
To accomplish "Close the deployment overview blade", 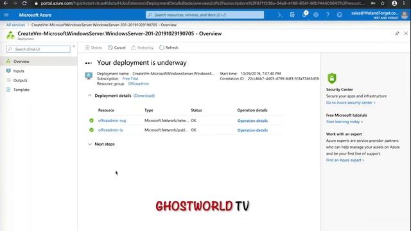I will [406, 33].
